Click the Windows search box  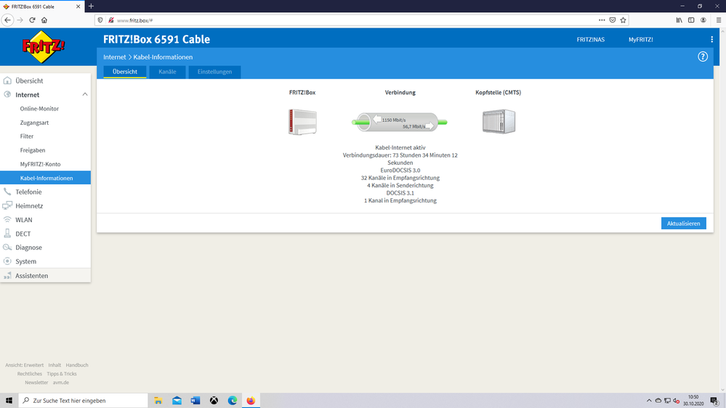coord(84,401)
